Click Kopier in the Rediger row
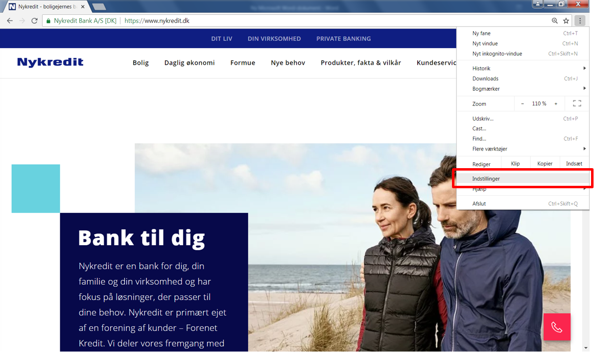Image resolution: width=594 pixels, height=352 pixels. click(545, 164)
